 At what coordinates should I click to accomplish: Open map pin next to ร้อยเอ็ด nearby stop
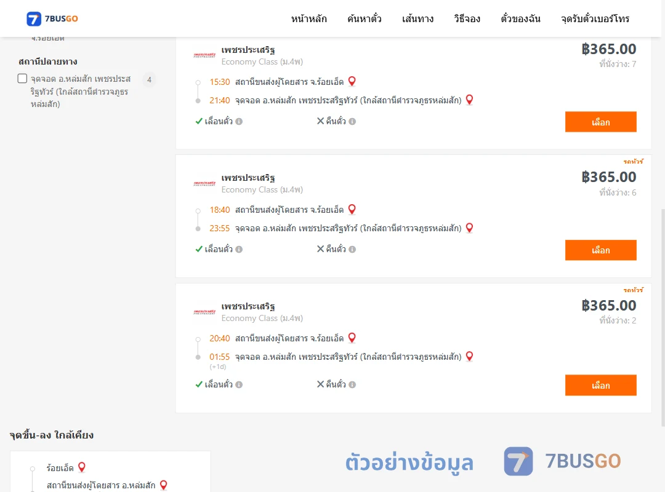(x=82, y=467)
